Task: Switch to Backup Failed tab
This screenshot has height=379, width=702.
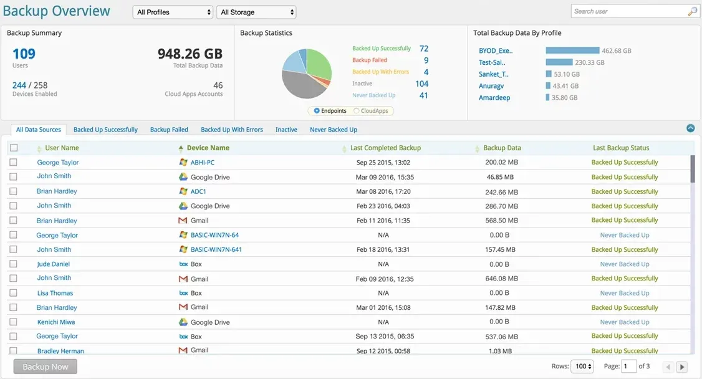Action: pos(169,130)
